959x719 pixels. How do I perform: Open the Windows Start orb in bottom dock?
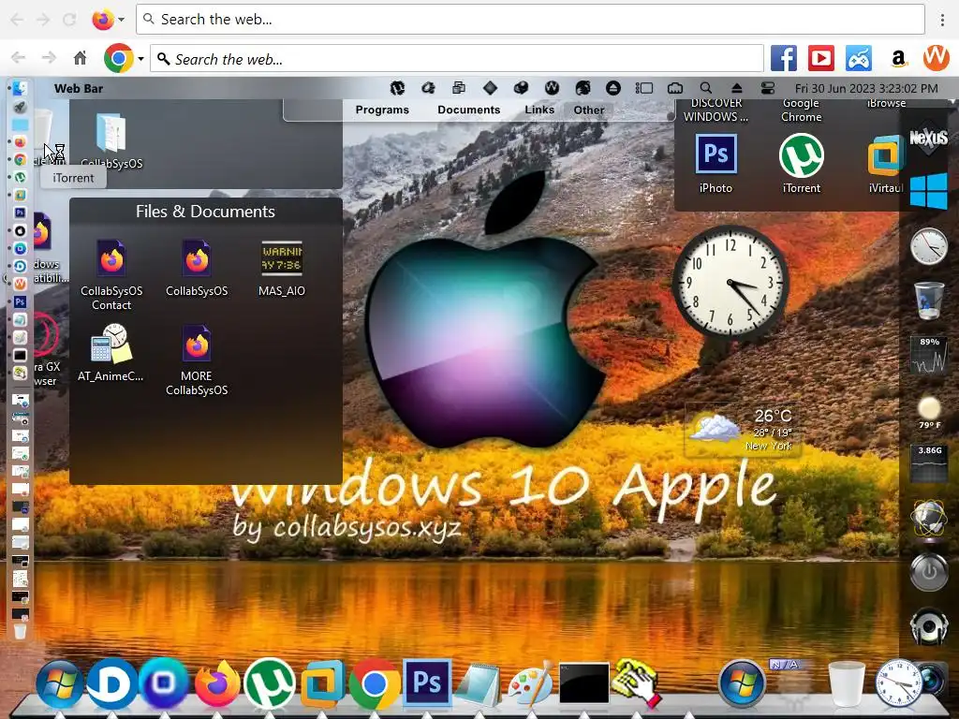click(59, 683)
